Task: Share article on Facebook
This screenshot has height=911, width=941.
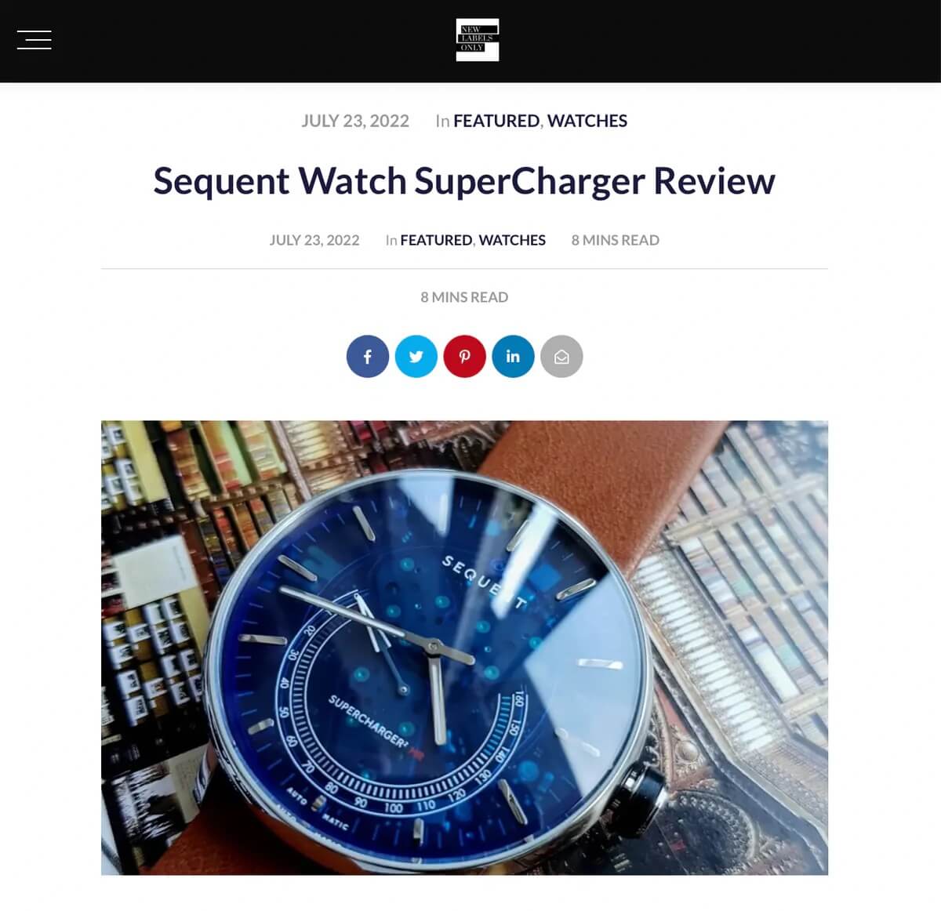Action: [x=368, y=357]
